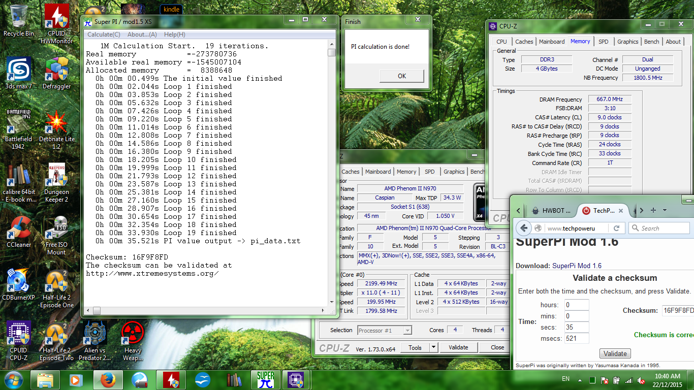
Task: Open CDBurnerXP desktop shortcut
Action: click(x=19, y=284)
